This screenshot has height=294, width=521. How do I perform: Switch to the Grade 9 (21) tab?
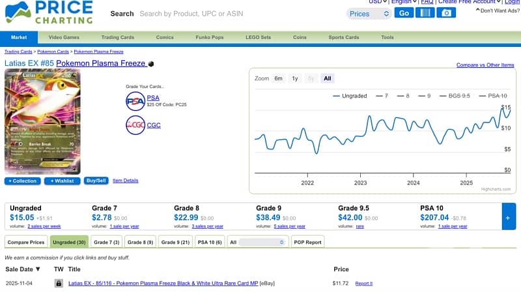coord(175,242)
